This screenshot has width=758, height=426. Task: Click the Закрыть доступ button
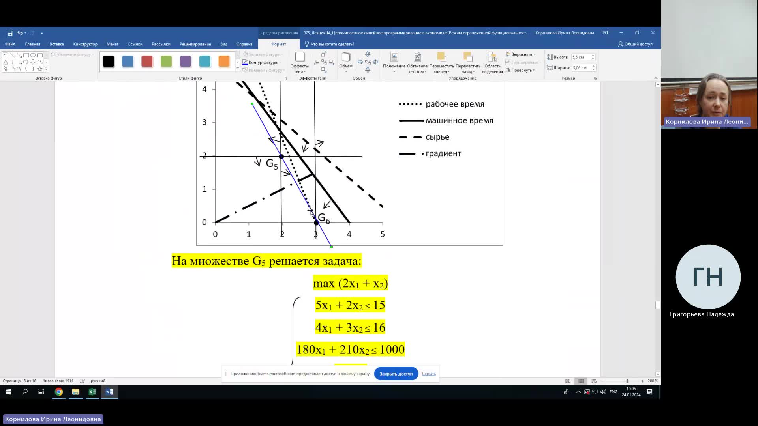pyautogui.click(x=396, y=374)
